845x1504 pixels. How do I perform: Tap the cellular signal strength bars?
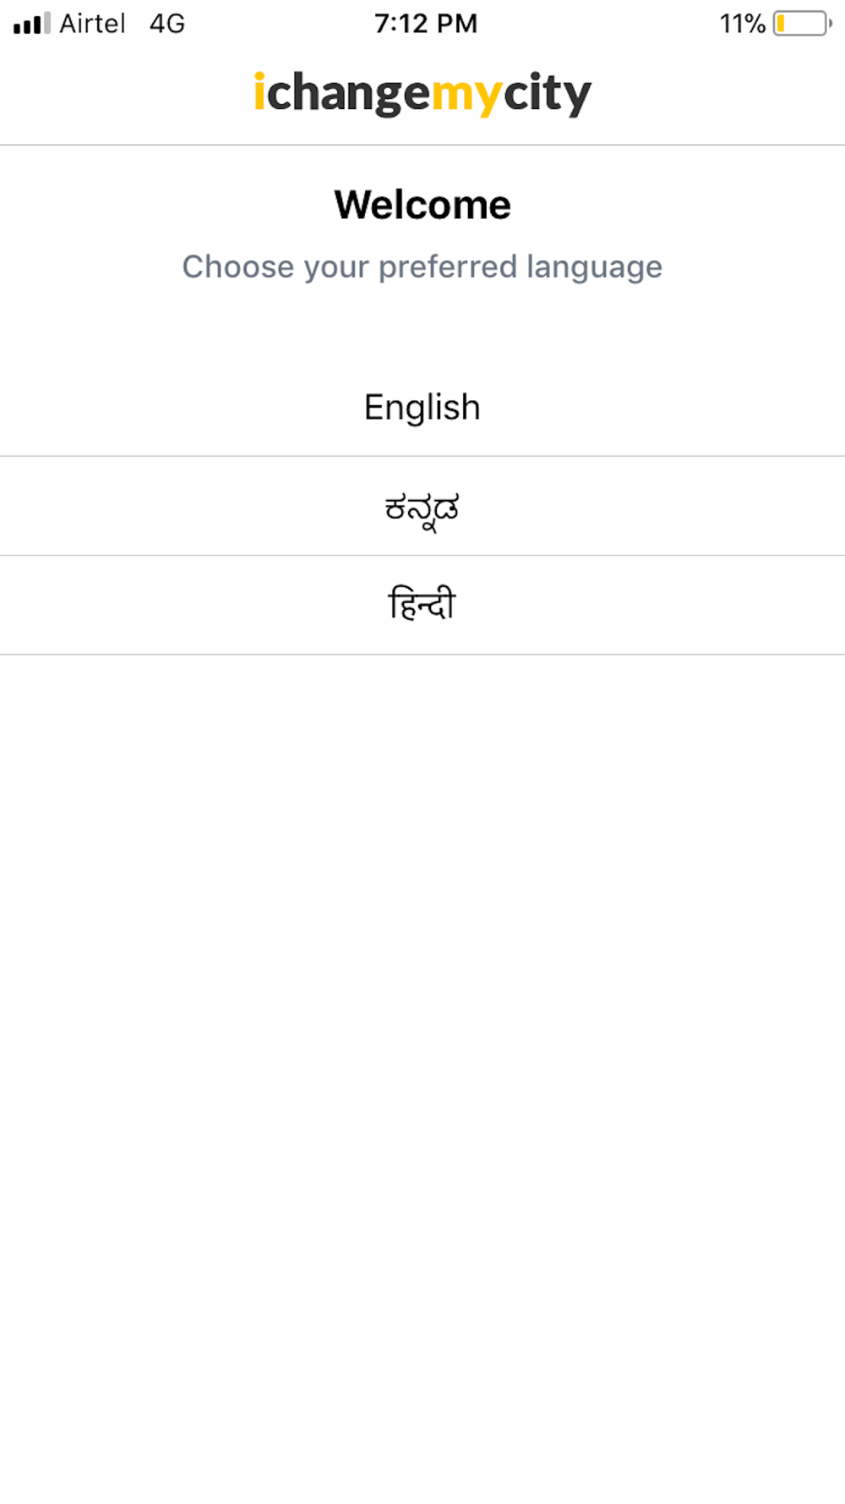click(x=32, y=23)
